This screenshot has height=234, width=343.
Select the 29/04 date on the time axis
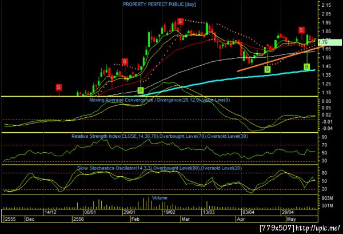(288, 212)
